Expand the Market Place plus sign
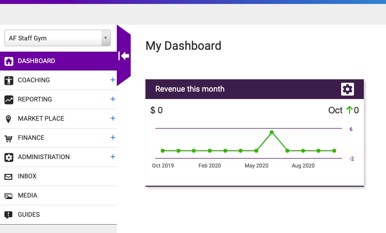 (x=113, y=118)
